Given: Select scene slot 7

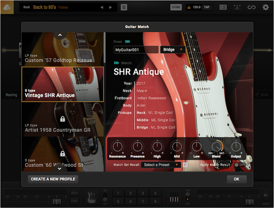Looking at the screenshot, I should (x=143, y=202).
